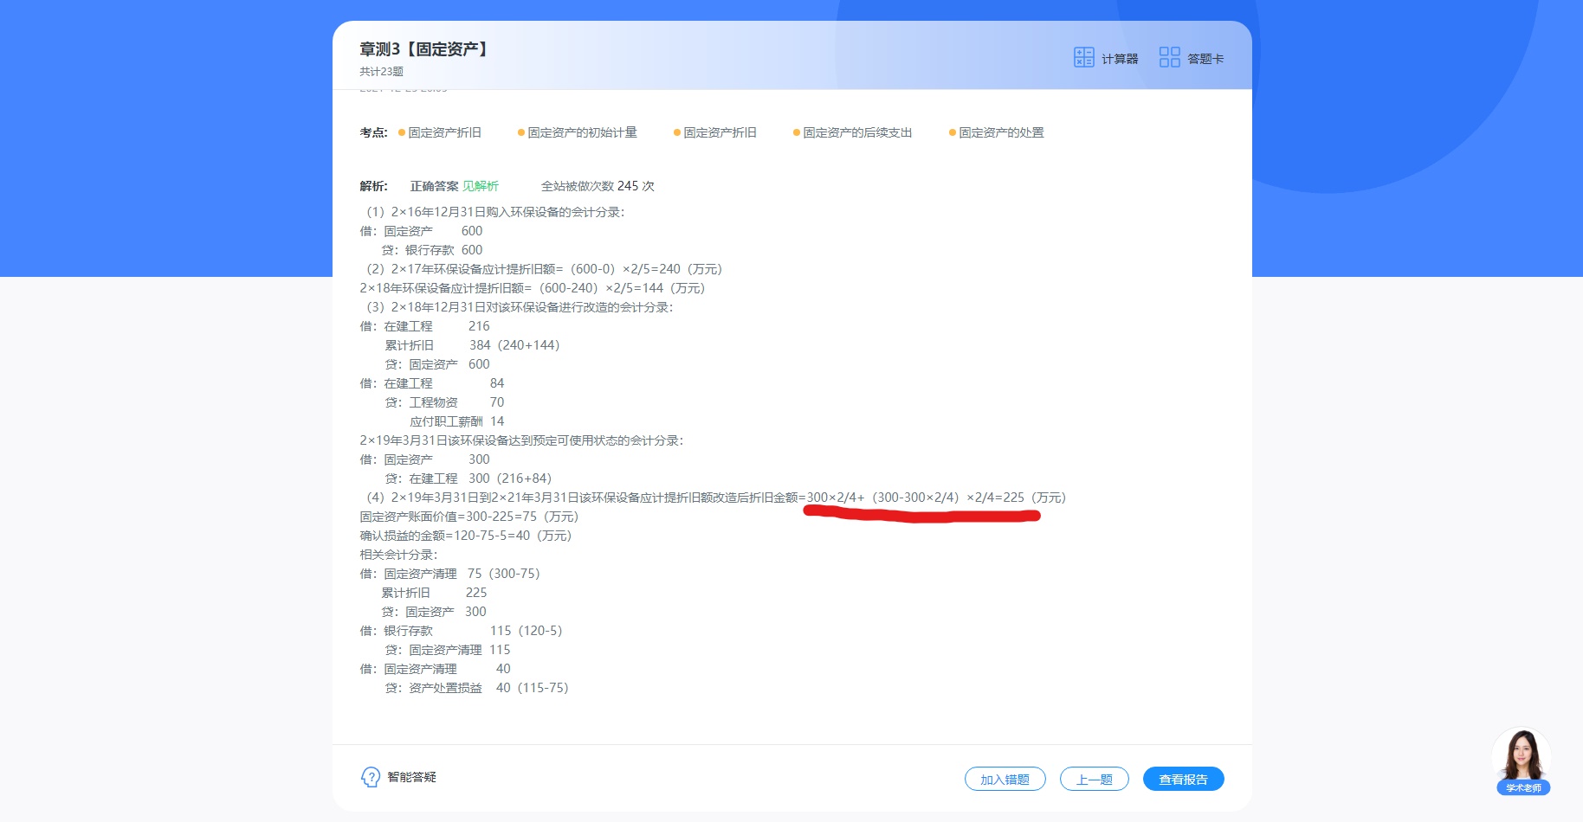The width and height of the screenshot is (1583, 822).
Task: Click the first 固定资产折旧 topic after 考点
Action: [x=444, y=132]
